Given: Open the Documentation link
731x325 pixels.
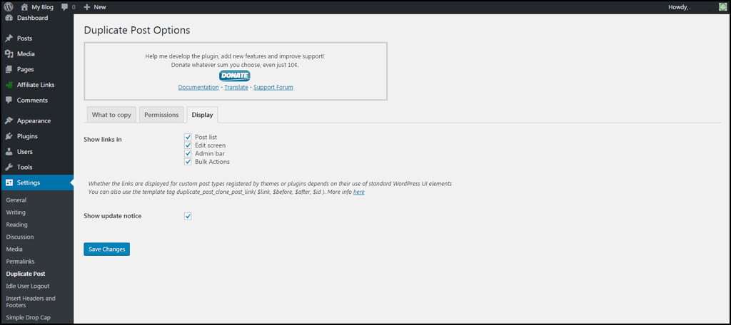Looking at the screenshot, I should [x=198, y=87].
